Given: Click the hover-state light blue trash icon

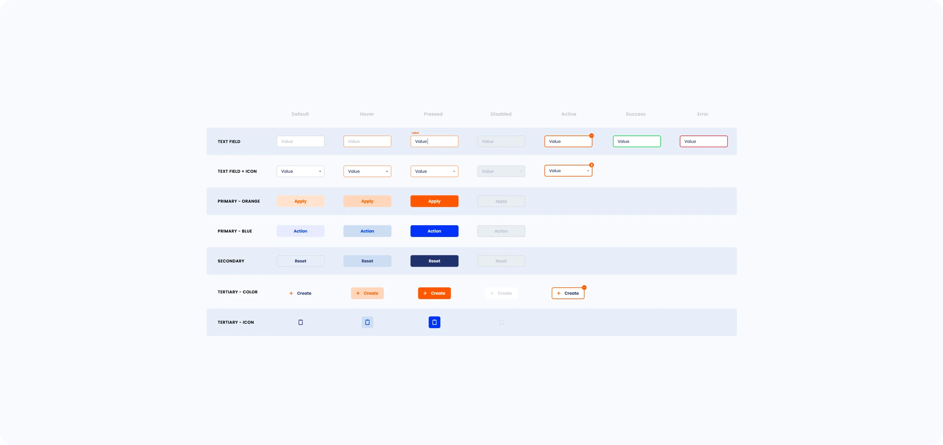Looking at the screenshot, I should point(367,322).
